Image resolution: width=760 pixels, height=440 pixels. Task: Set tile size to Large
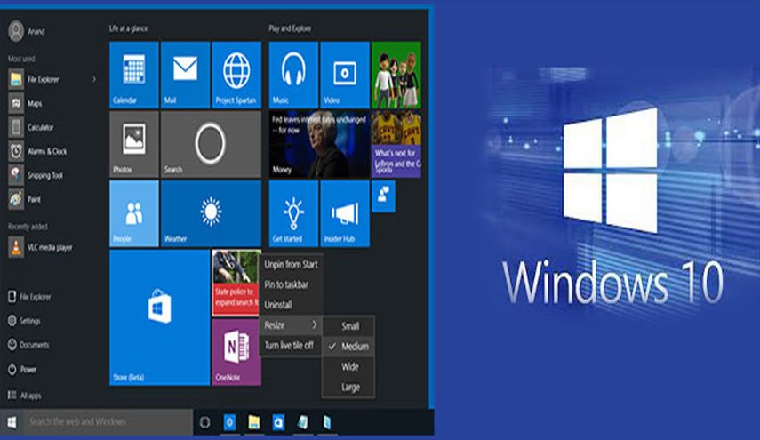point(348,388)
